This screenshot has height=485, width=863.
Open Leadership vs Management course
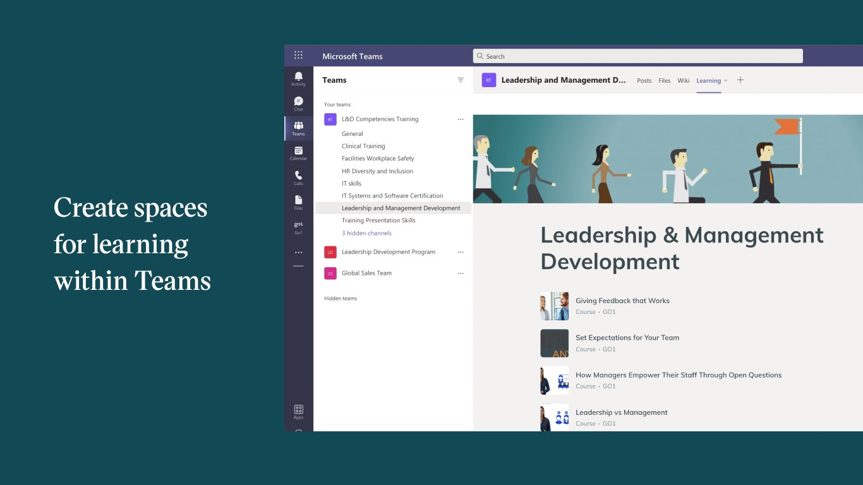(x=622, y=412)
